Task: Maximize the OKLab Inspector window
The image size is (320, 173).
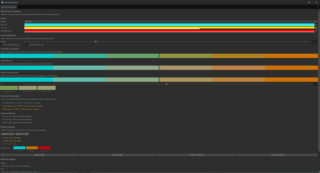Action: 309,2
